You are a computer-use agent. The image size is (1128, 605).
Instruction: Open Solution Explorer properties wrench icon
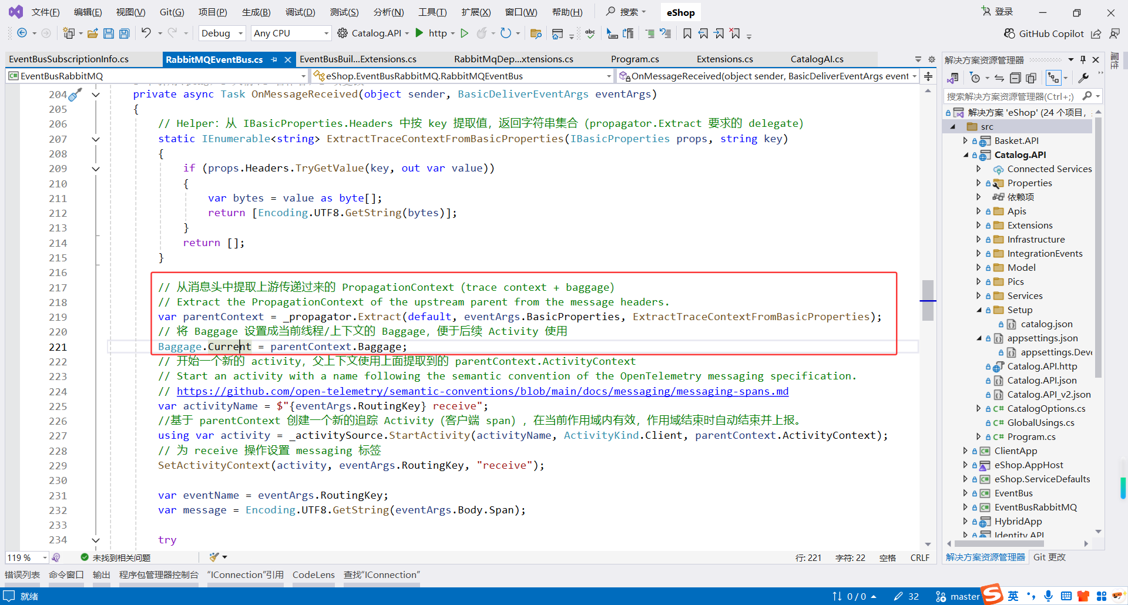point(1083,78)
